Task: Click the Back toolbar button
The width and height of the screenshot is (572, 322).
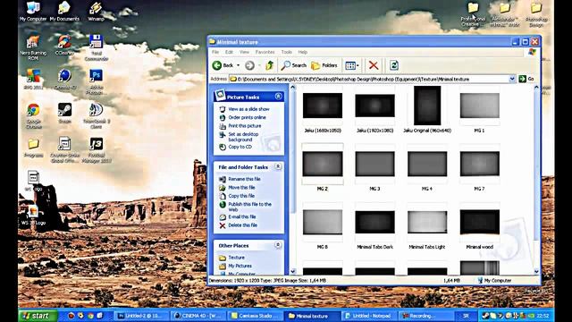Action: click(223, 65)
